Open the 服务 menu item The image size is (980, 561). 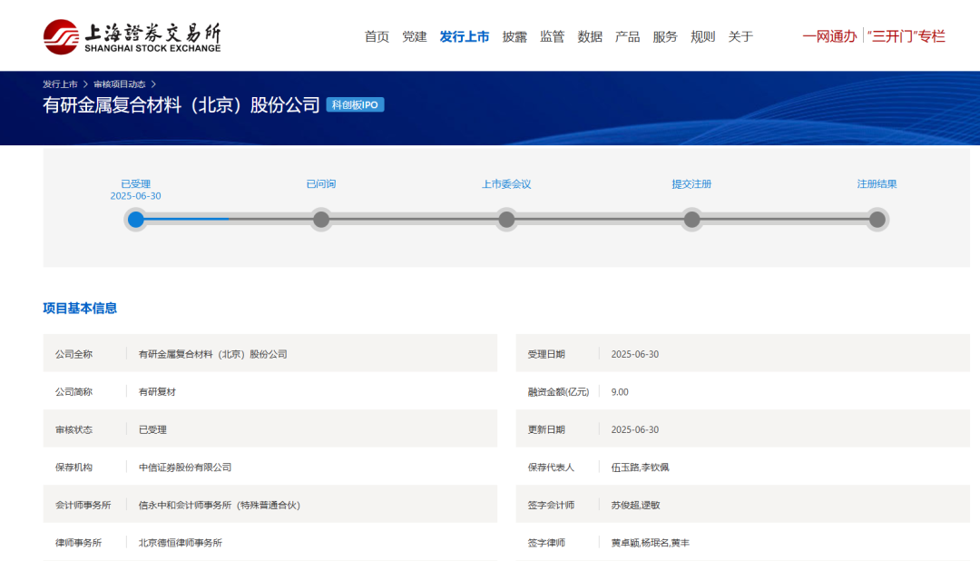pyautogui.click(x=665, y=37)
